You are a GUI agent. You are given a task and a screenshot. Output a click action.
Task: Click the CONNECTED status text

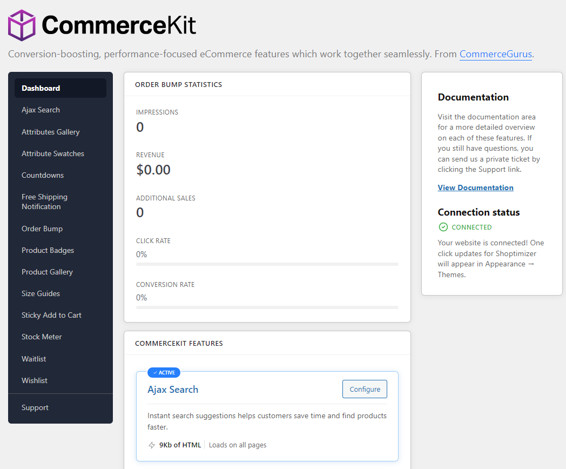pos(472,227)
